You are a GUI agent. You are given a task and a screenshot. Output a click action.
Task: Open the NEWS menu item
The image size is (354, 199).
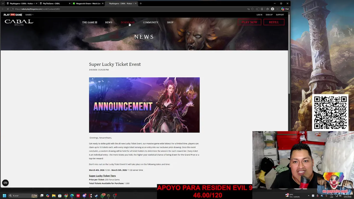point(108,22)
